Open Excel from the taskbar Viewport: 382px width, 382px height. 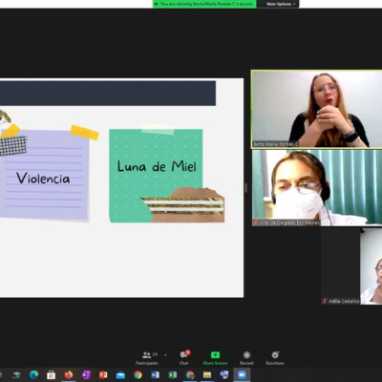click(173, 375)
